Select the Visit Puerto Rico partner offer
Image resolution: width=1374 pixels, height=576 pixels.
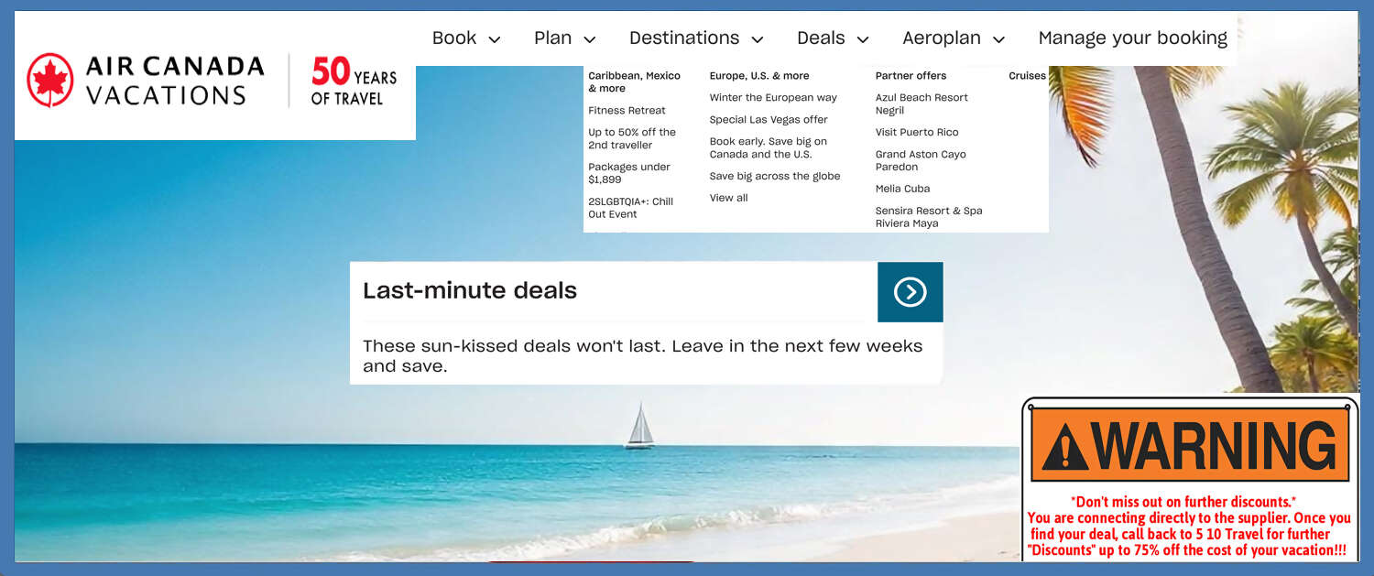coord(916,132)
